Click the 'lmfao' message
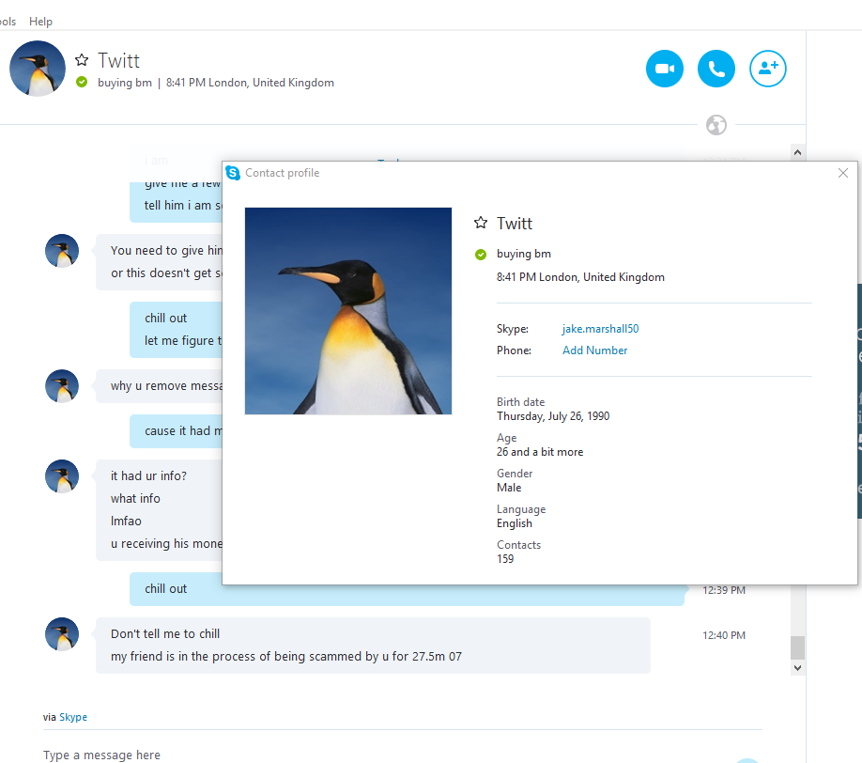 (x=126, y=521)
